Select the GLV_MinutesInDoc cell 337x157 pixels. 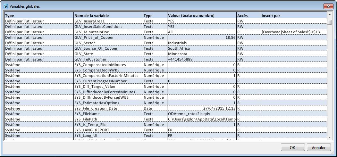[108, 32]
